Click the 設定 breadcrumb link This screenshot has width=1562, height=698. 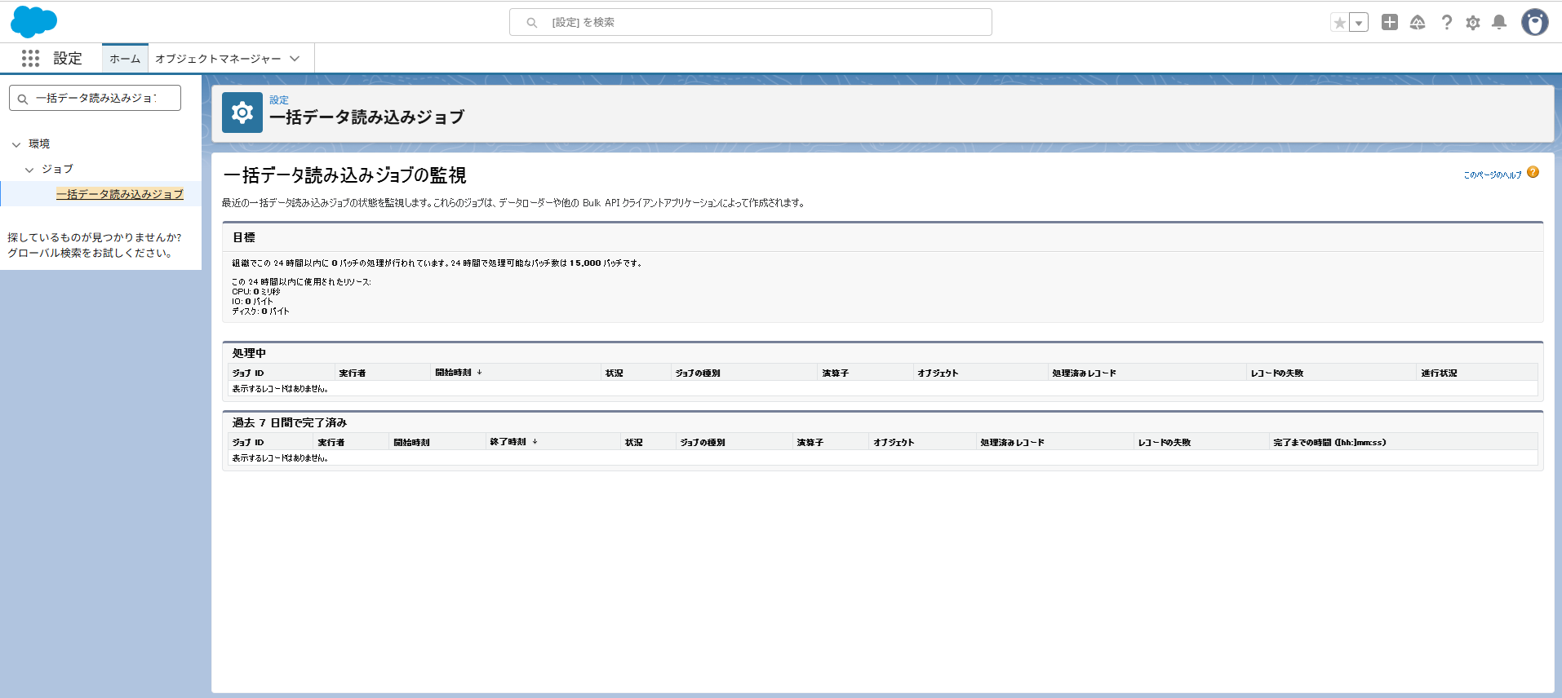279,99
